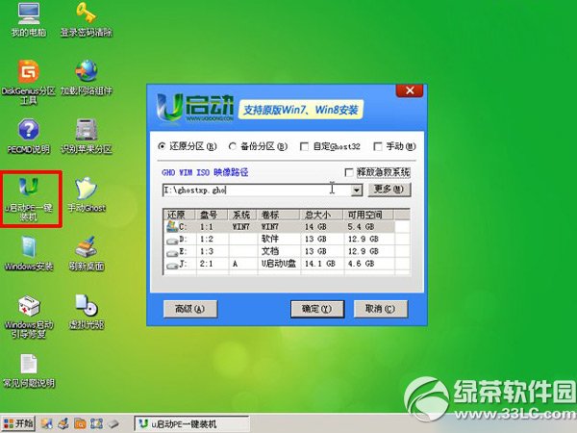Click the 盘号 column header
The image size is (577, 433).
coord(212,215)
